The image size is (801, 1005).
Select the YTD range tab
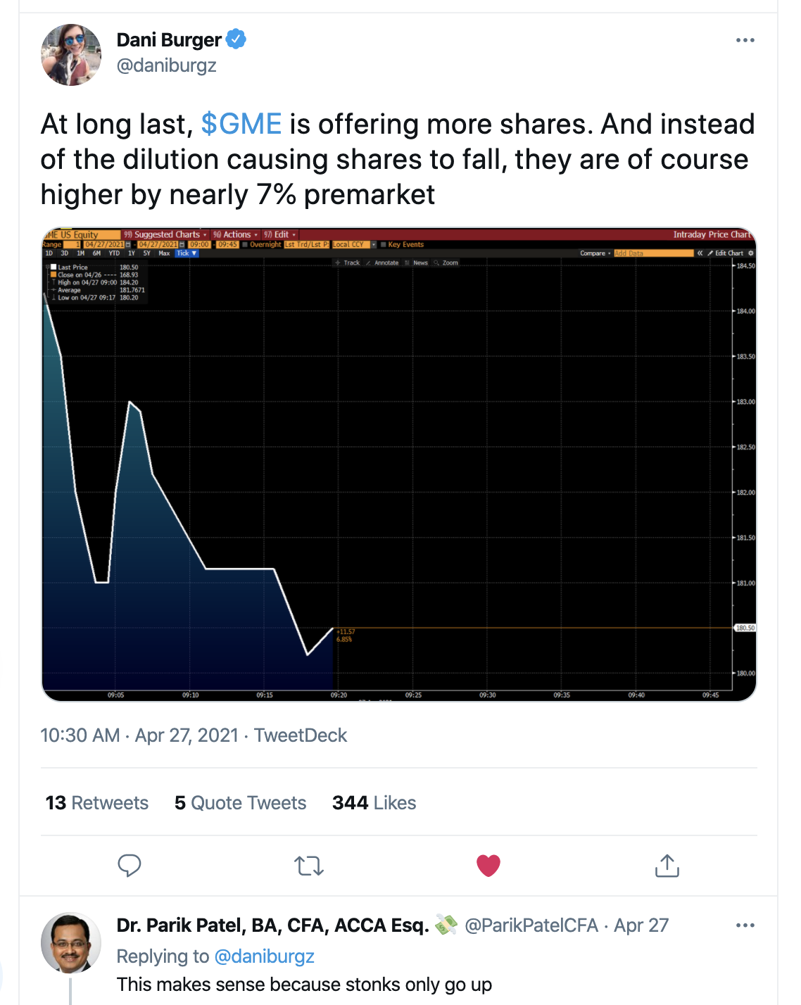pyautogui.click(x=114, y=253)
